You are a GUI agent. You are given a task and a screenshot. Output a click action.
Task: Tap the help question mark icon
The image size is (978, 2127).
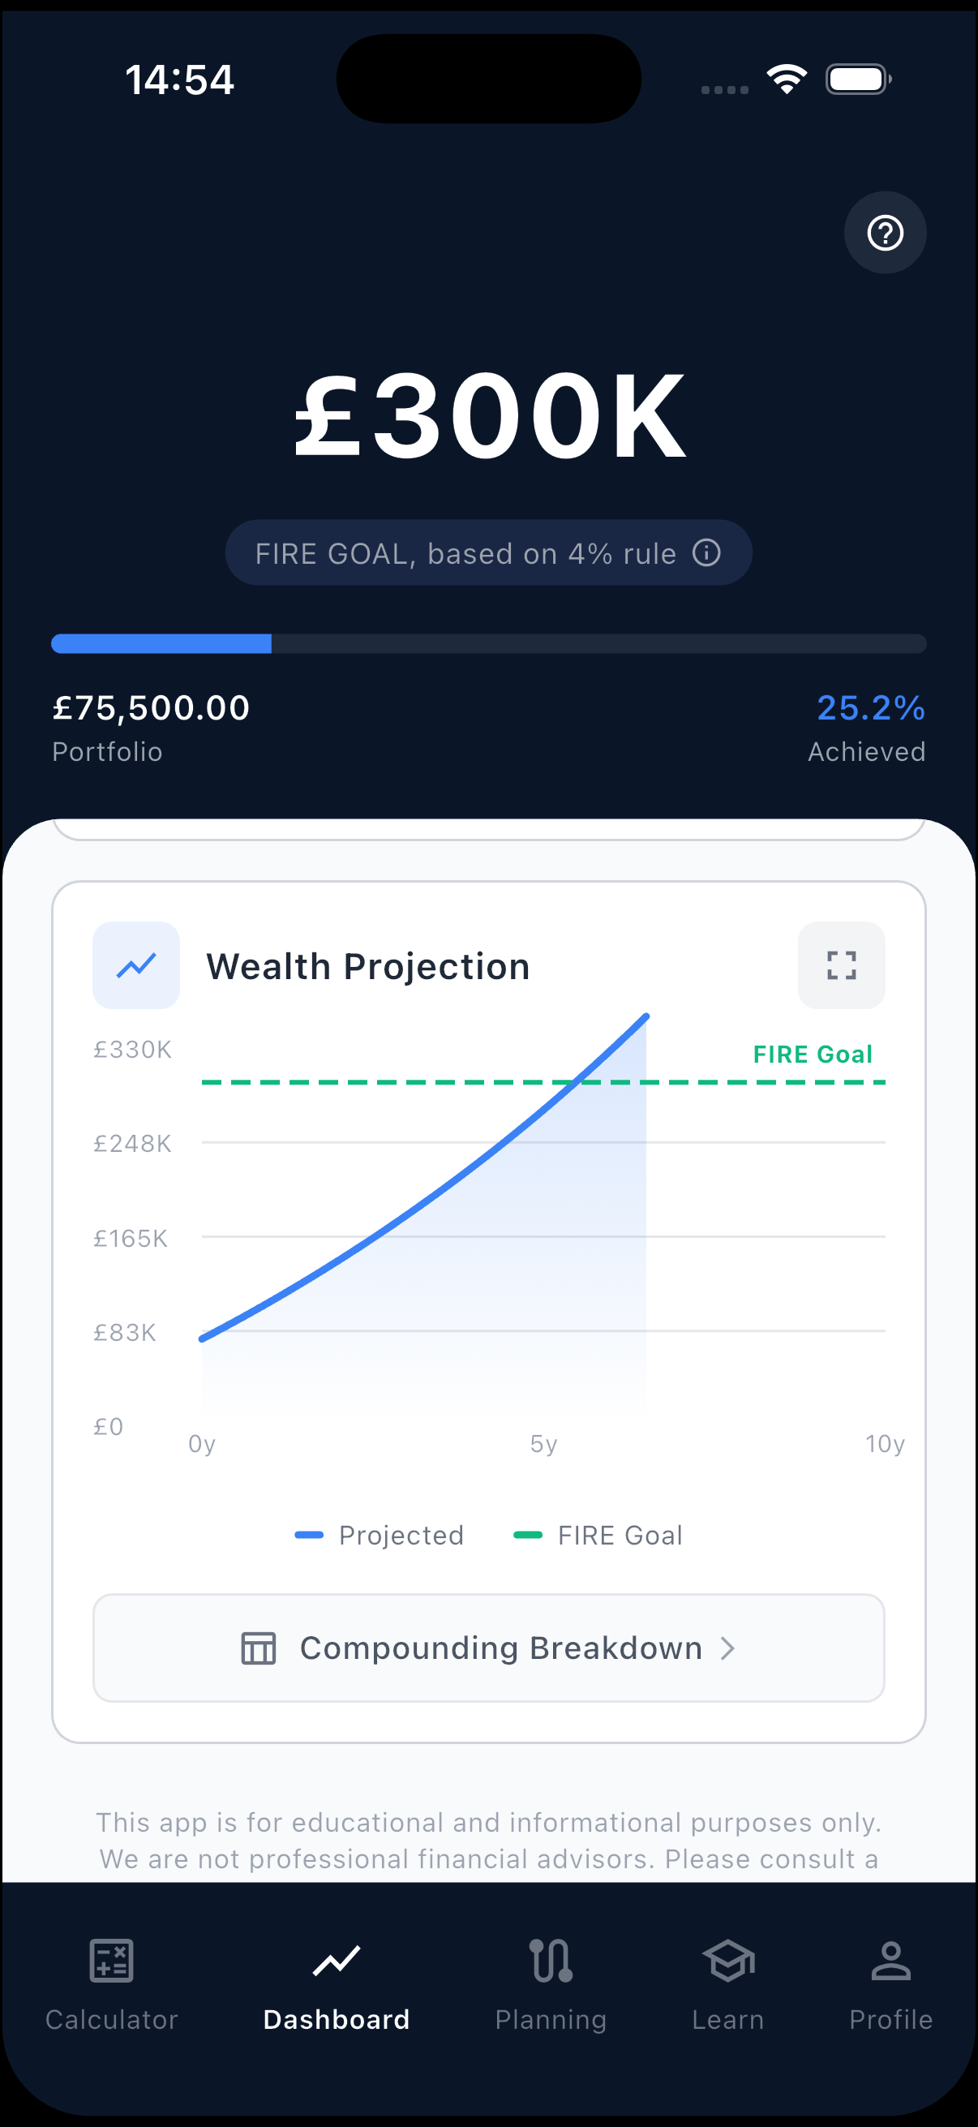(x=885, y=233)
